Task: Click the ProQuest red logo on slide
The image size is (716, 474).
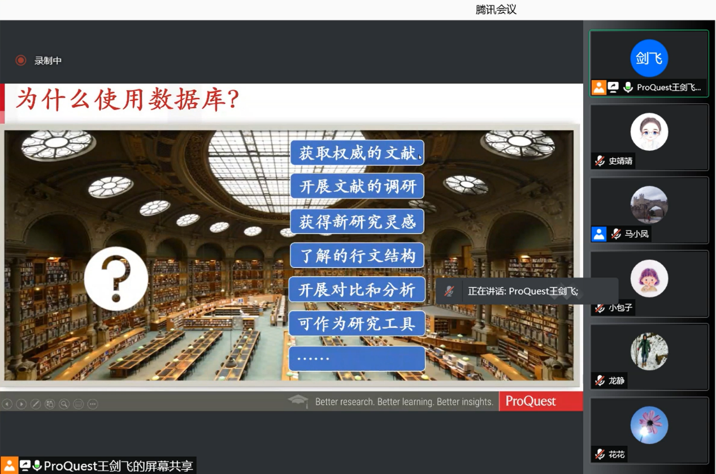Action: (531, 401)
